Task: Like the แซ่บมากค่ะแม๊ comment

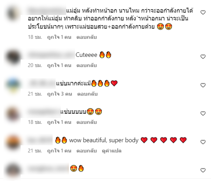Action: [x=203, y=85]
